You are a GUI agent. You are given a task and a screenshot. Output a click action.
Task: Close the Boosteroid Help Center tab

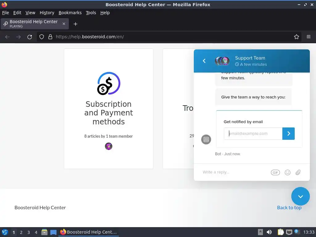point(64,24)
